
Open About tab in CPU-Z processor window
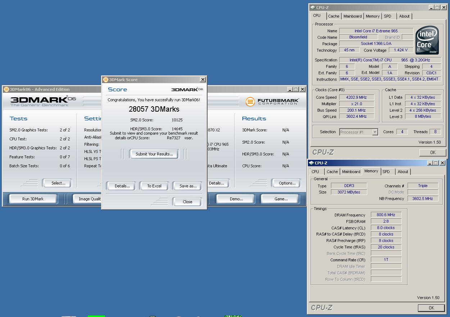pyautogui.click(x=404, y=16)
